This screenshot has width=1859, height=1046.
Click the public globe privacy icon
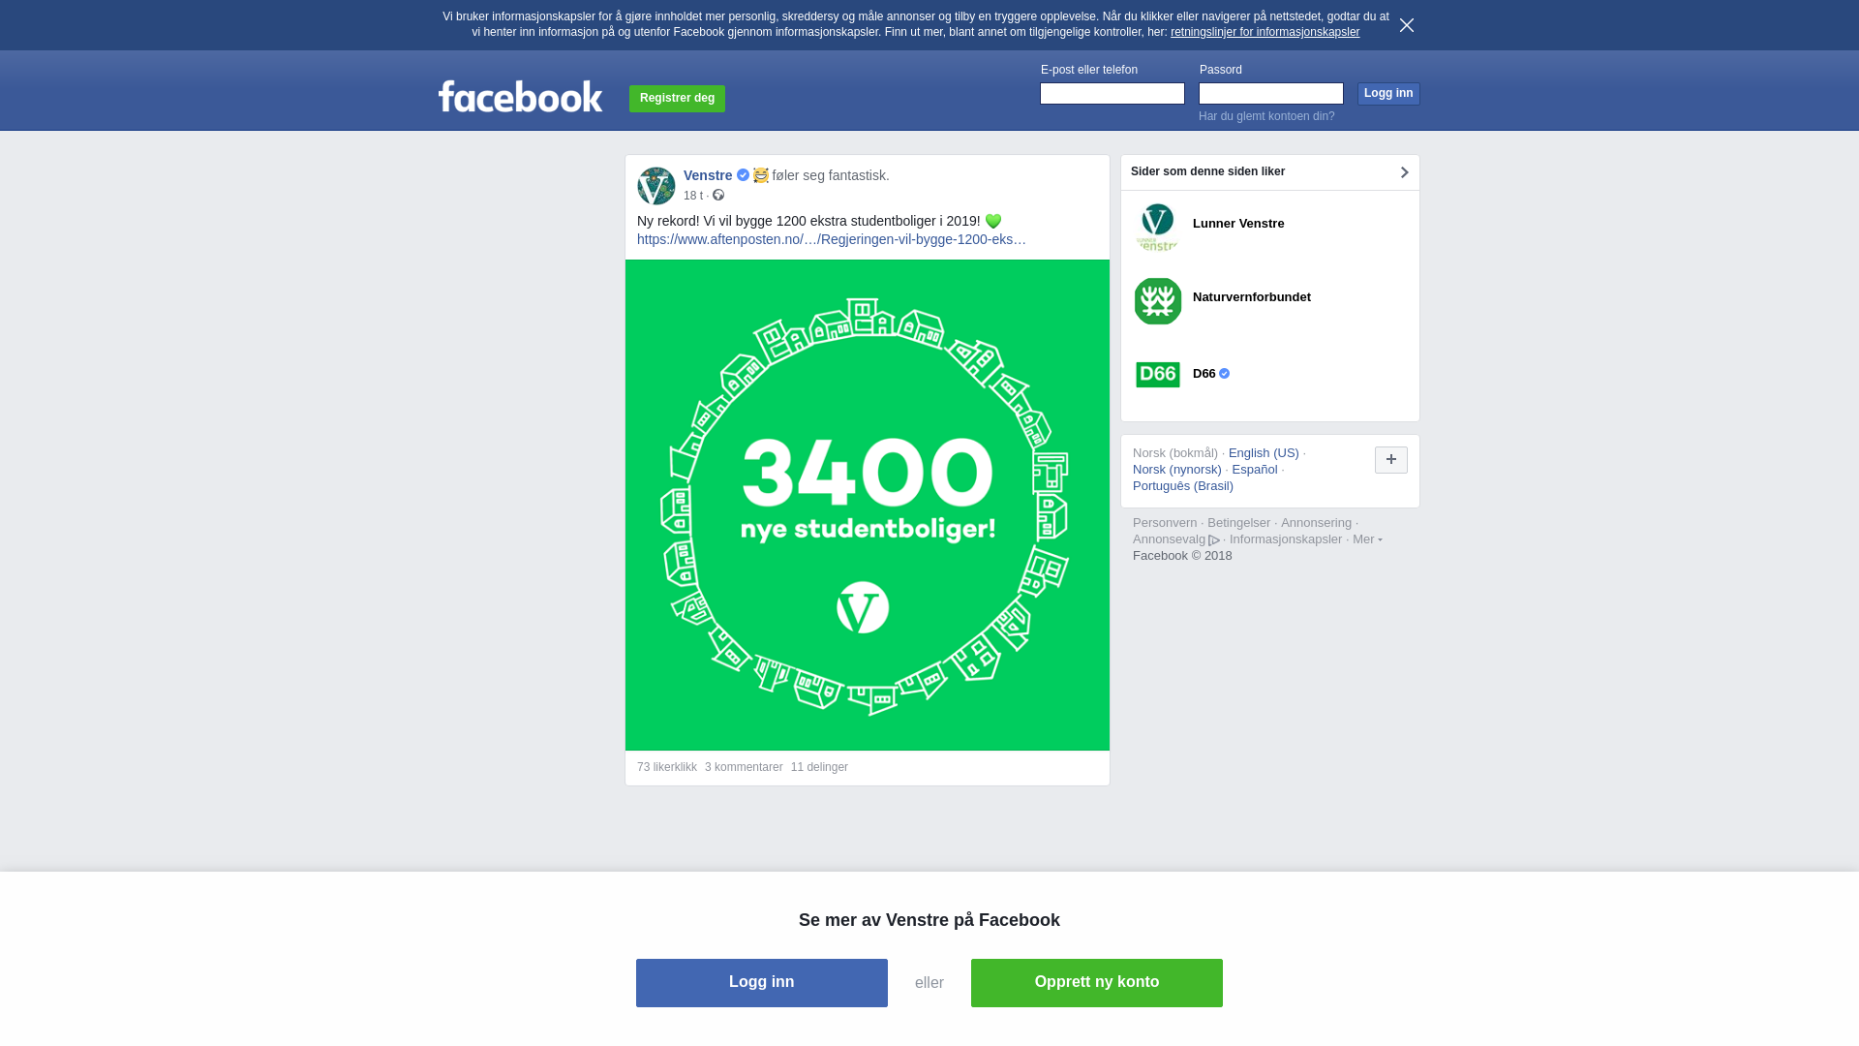(718, 195)
